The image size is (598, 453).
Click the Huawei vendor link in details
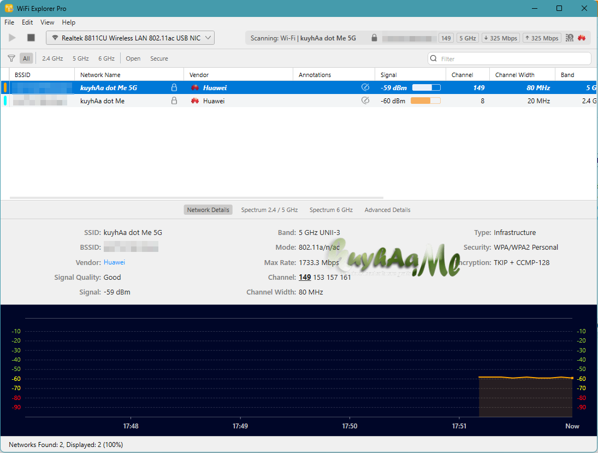pyautogui.click(x=114, y=262)
